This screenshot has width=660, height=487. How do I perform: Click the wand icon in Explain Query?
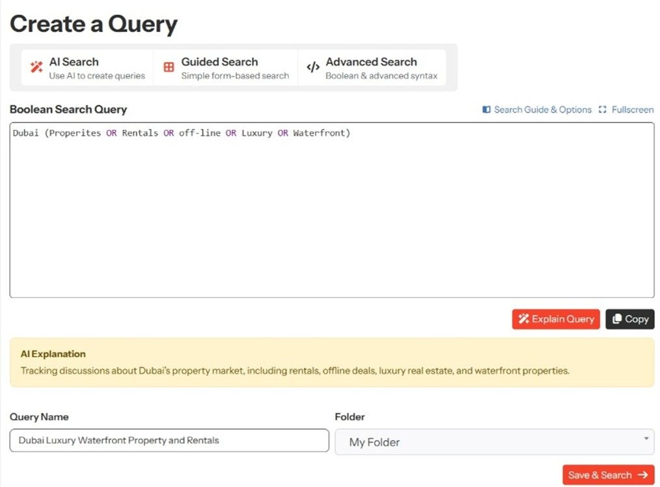coord(523,319)
